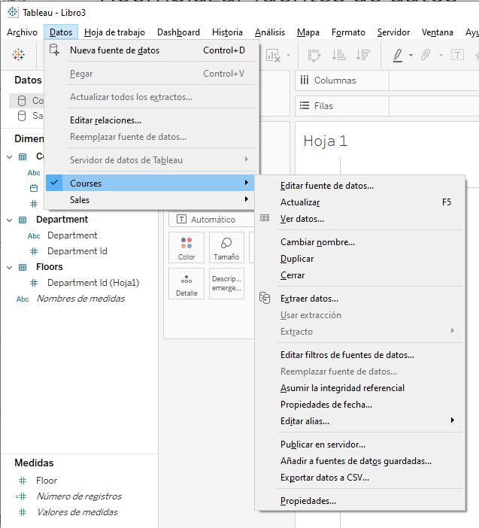Click the Filas shelf
This screenshot has height=528, width=479.
[387, 106]
